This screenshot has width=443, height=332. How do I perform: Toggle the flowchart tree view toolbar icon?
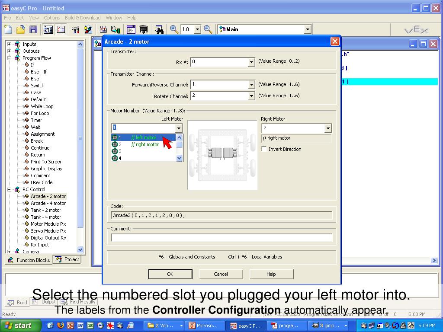48,29
